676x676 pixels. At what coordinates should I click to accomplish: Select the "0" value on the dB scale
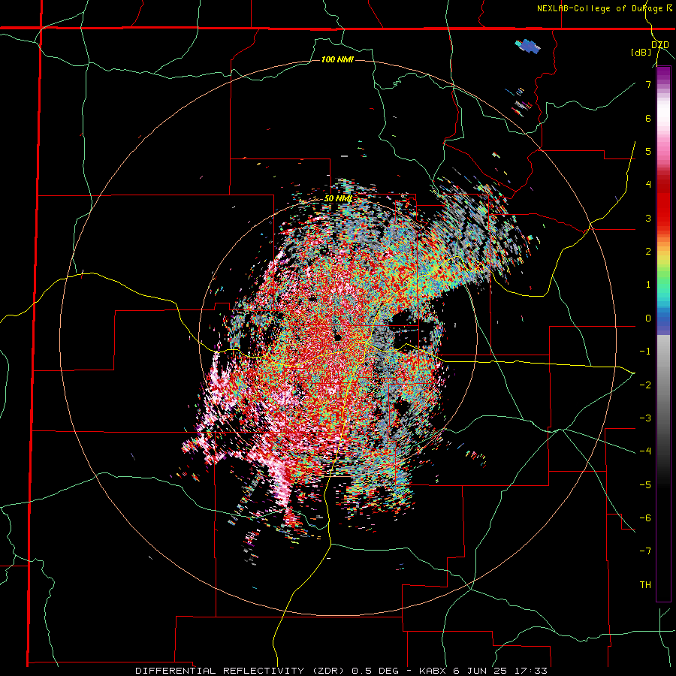648,318
